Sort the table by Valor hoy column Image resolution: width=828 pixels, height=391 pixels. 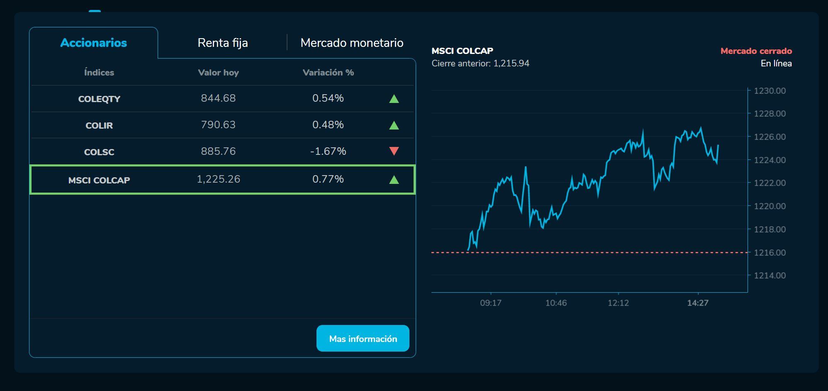click(218, 72)
